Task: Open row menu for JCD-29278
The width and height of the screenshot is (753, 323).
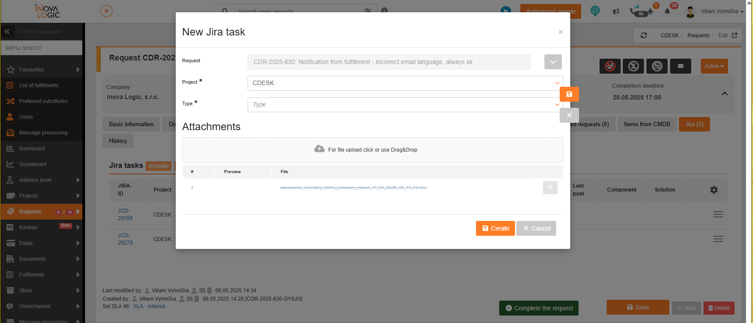Action: point(718,239)
